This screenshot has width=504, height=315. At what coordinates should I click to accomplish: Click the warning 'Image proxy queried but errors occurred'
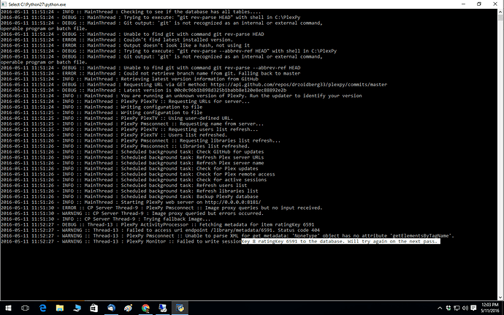[x=132, y=213]
